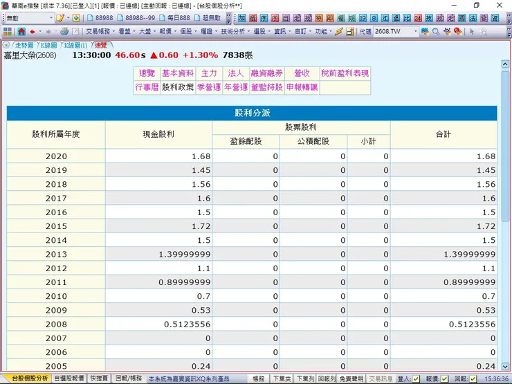Image resolution: width=512 pixels, height=384 pixels.
Task: Switch to the 走勢圖 tab
Action: coord(24,46)
